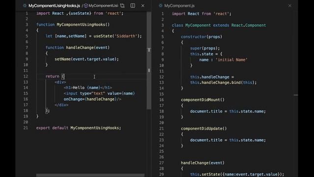Click 'function MyComponentUsingHooks()' declaration
Image resolution: width=314 pixels, height=177 pixels.
pyautogui.click(x=73, y=25)
